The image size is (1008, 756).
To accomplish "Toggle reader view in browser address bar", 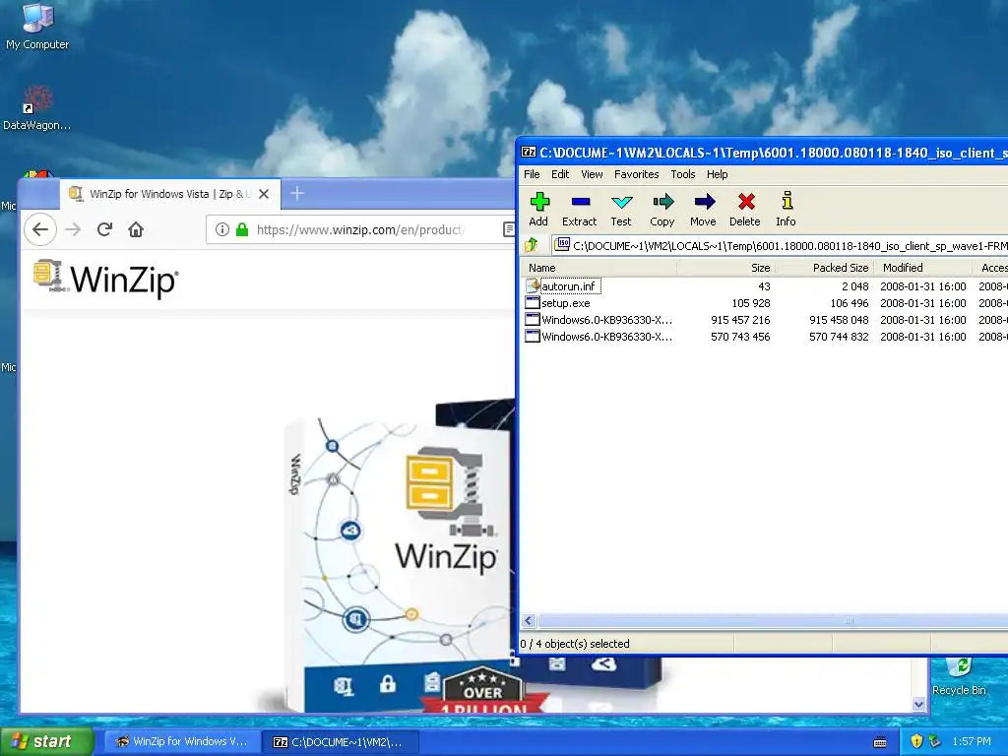I will click(509, 229).
